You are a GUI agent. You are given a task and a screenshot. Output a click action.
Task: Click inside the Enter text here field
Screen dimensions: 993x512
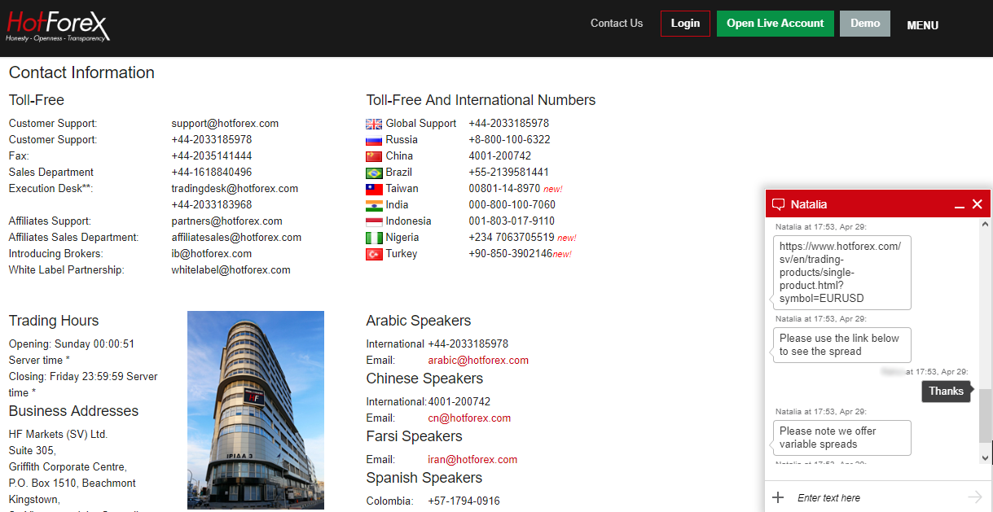tap(876, 497)
